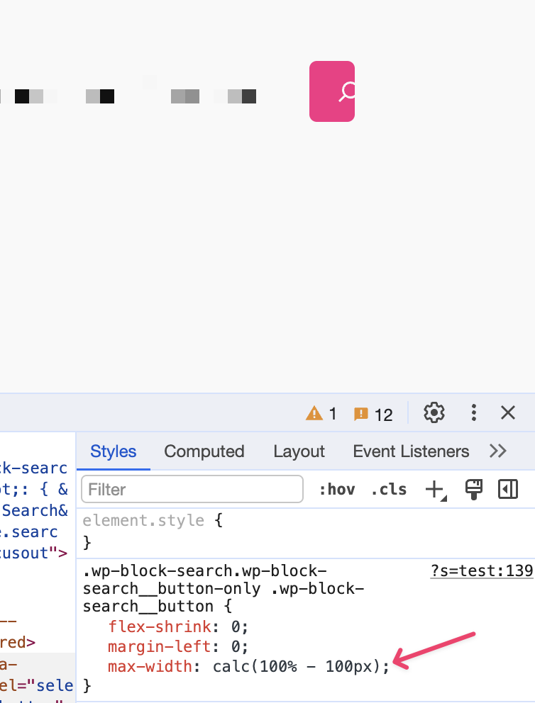Click the .wp-block-search rule selector text

224,589
